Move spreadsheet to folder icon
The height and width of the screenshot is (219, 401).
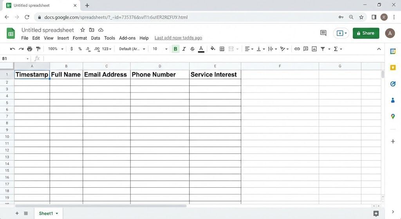click(92, 30)
